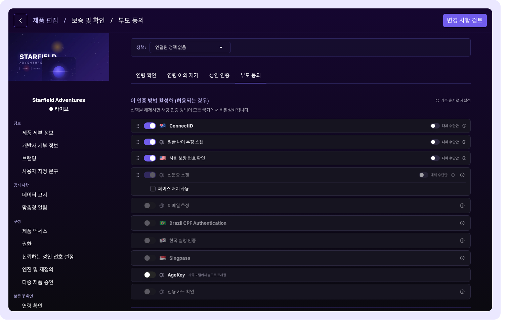
Task: Toggle 한국 실명 인증 switch
Action: pyautogui.click(x=150, y=241)
